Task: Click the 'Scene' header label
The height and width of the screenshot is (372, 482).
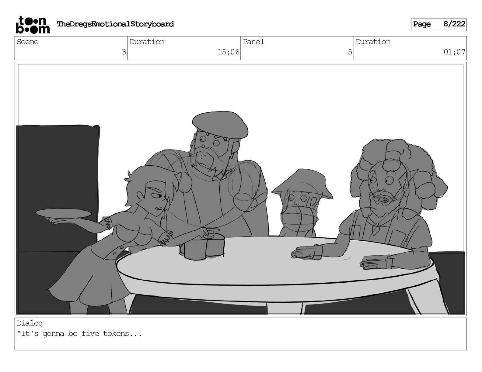Action: click(x=28, y=42)
